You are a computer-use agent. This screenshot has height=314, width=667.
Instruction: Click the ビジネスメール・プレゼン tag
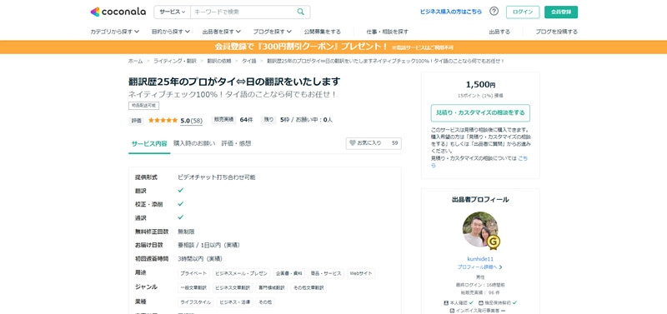241,274
